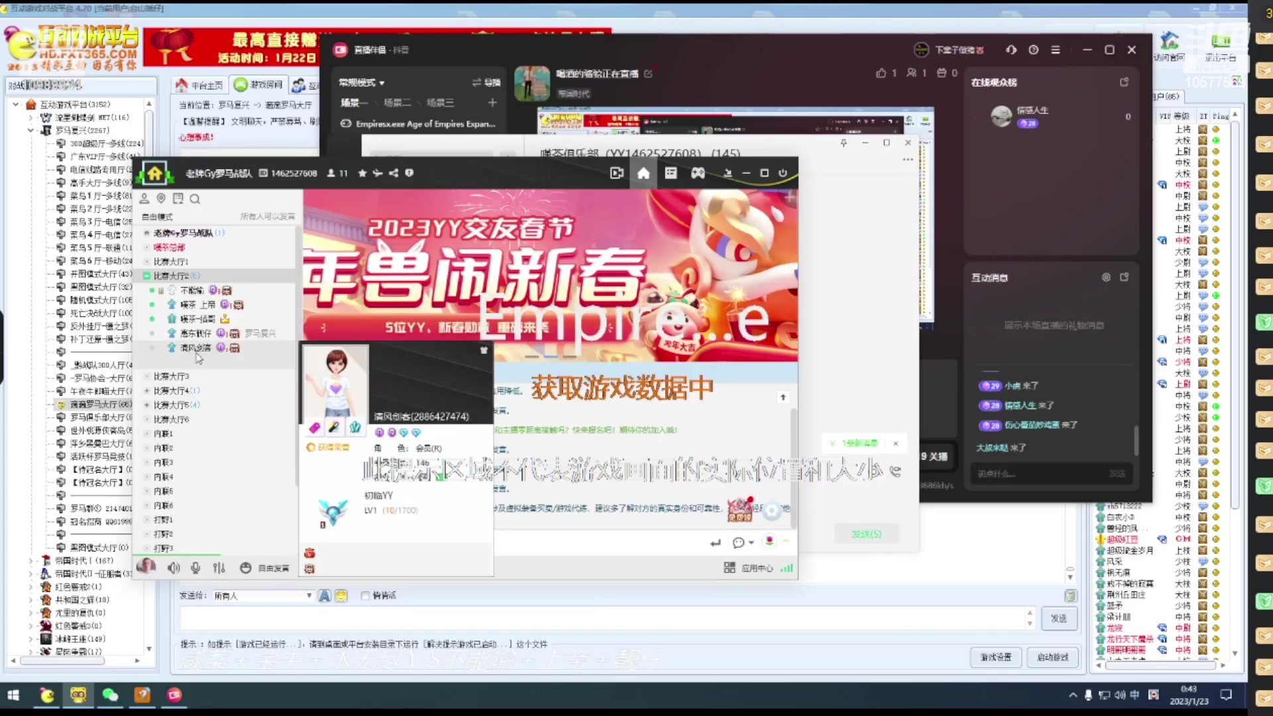Click the help question icon in 直播伴侣 window

(1033, 50)
